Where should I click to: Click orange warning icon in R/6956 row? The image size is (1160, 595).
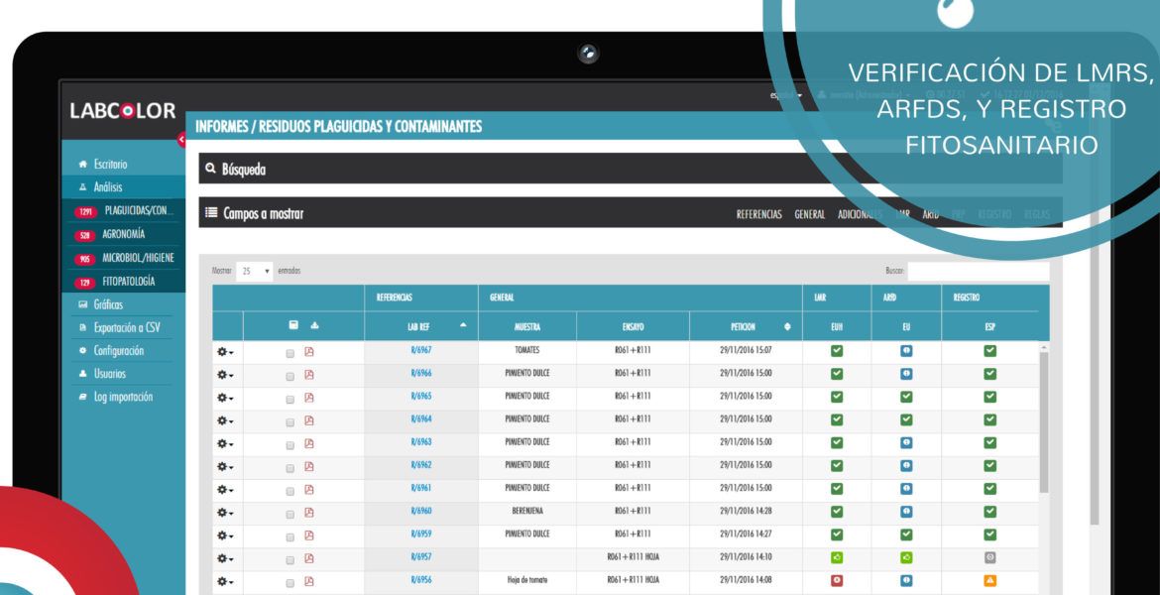989,581
